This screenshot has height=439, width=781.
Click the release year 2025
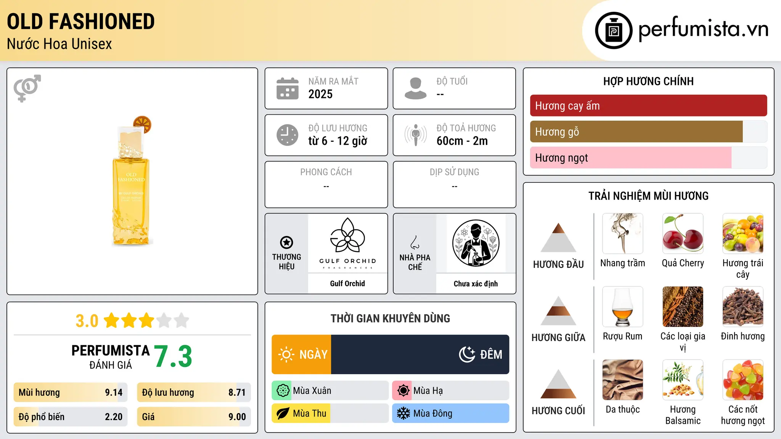320,94
